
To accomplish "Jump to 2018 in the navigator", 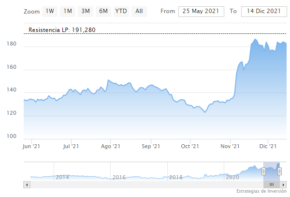I will (175, 177).
